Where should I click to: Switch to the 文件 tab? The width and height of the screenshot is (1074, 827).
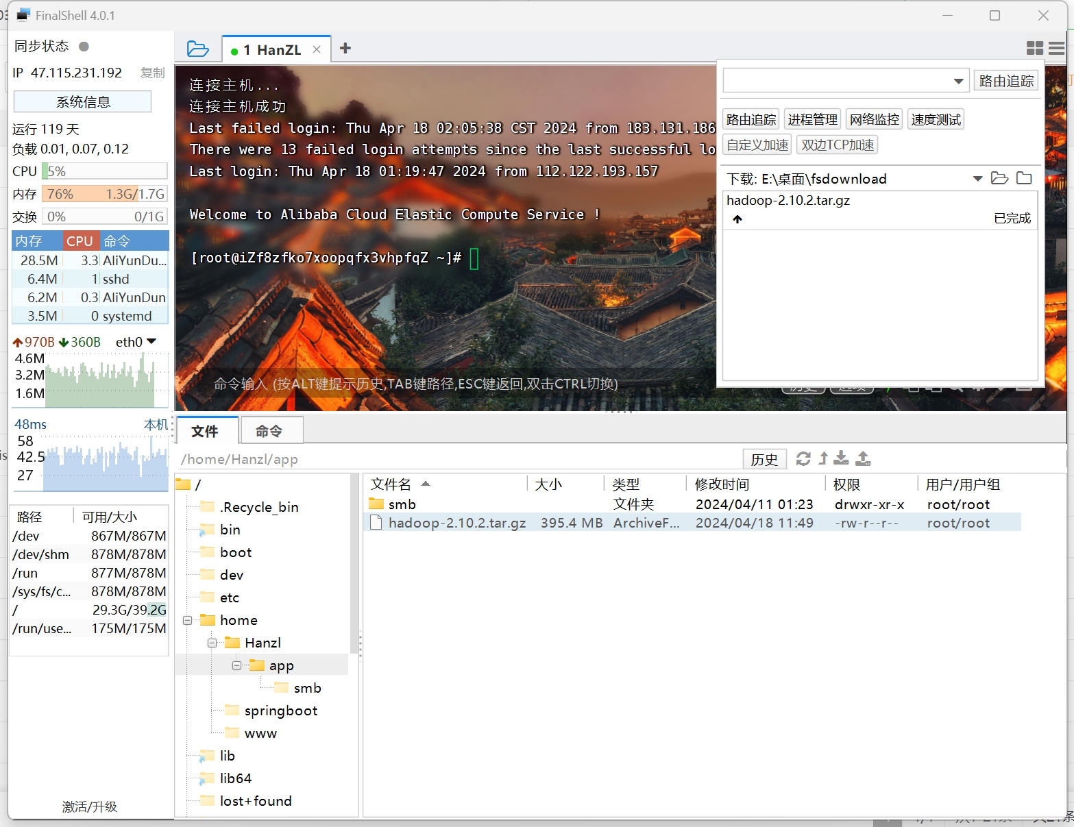point(208,431)
